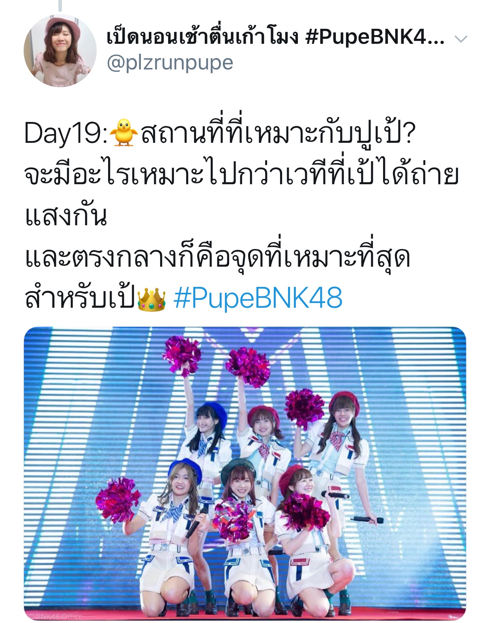Open the blue #PupeBNK48 hashtag

pyautogui.click(x=258, y=298)
